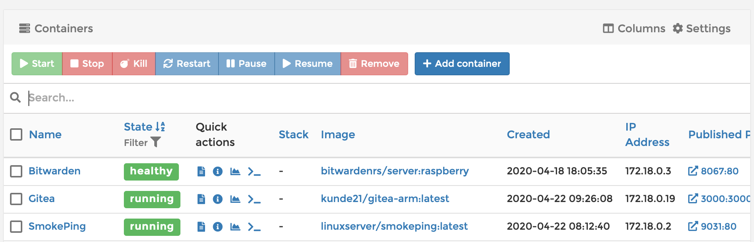Screen dimensions: 754x242
Task: Click the Add container button
Action: 462,64
